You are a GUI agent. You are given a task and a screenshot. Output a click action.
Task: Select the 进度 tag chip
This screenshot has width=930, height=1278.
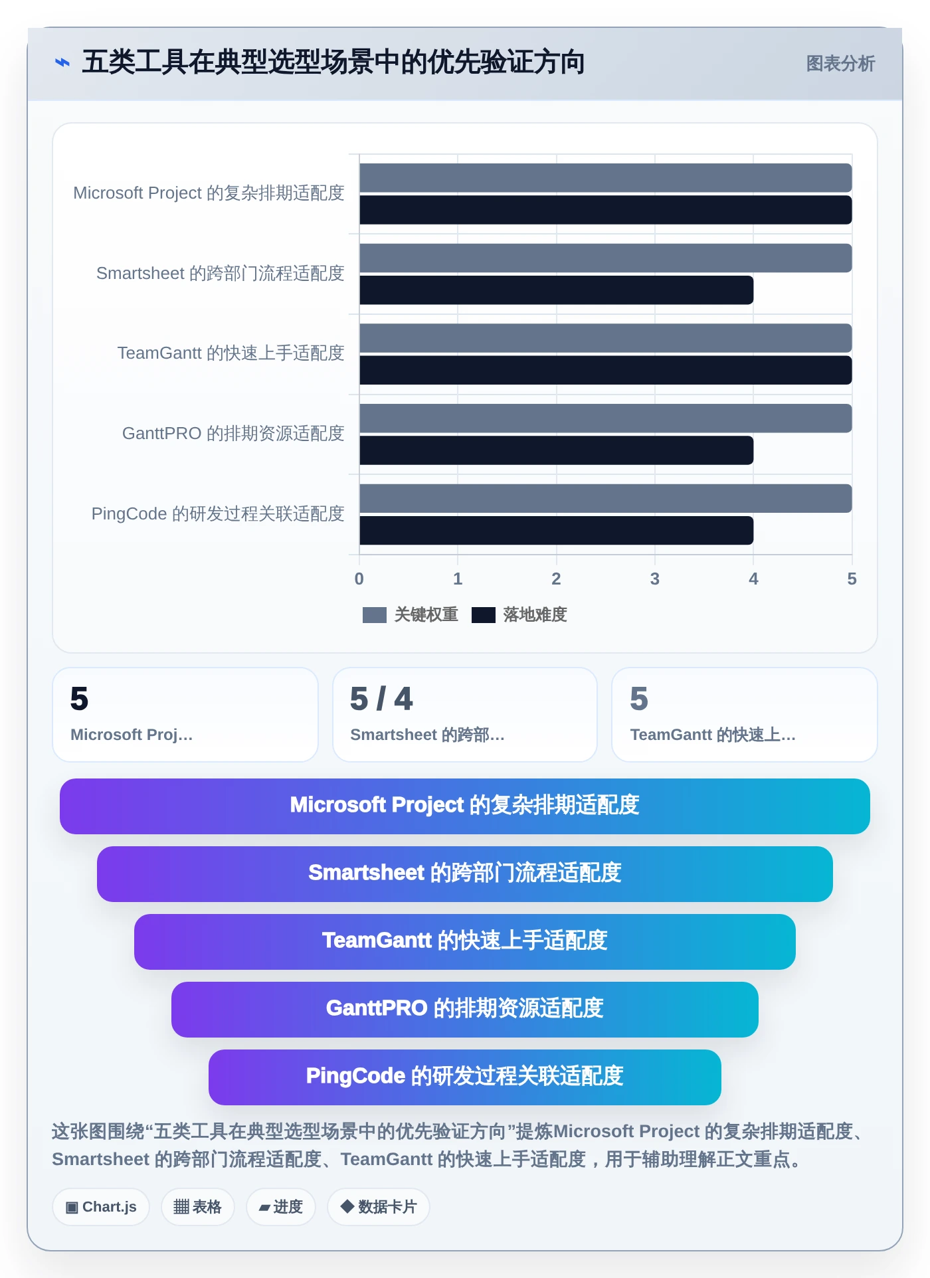click(x=281, y=1207)
